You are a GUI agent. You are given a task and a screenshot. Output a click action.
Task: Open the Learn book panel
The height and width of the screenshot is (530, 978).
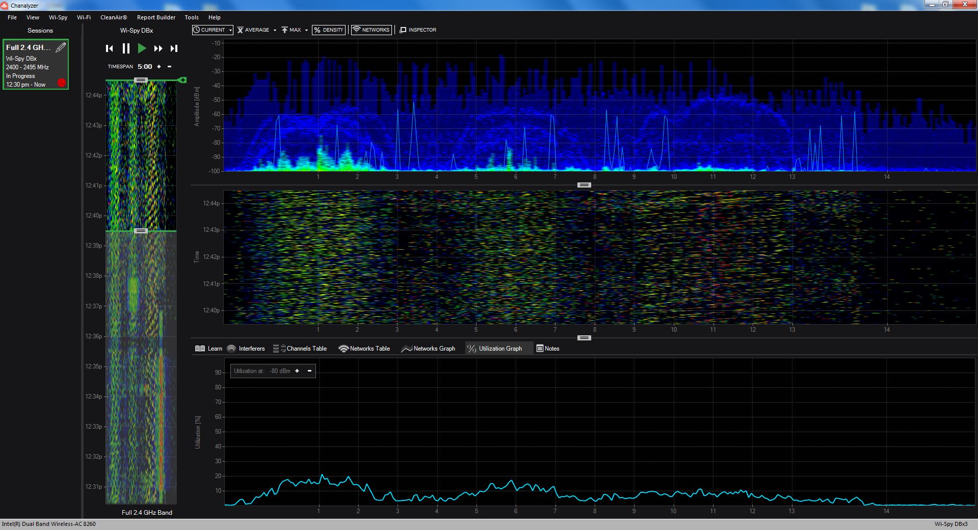click(208, 349)
